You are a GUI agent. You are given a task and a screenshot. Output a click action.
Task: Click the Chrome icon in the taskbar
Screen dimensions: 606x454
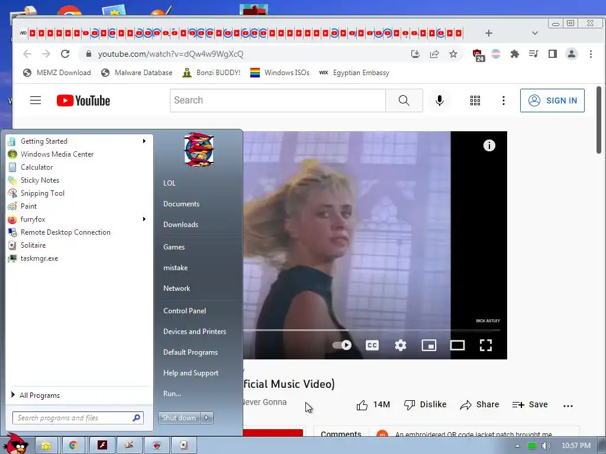coord(73,446)
